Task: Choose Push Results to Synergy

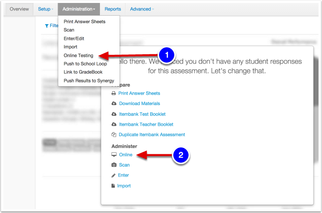Action: [89, 80]
